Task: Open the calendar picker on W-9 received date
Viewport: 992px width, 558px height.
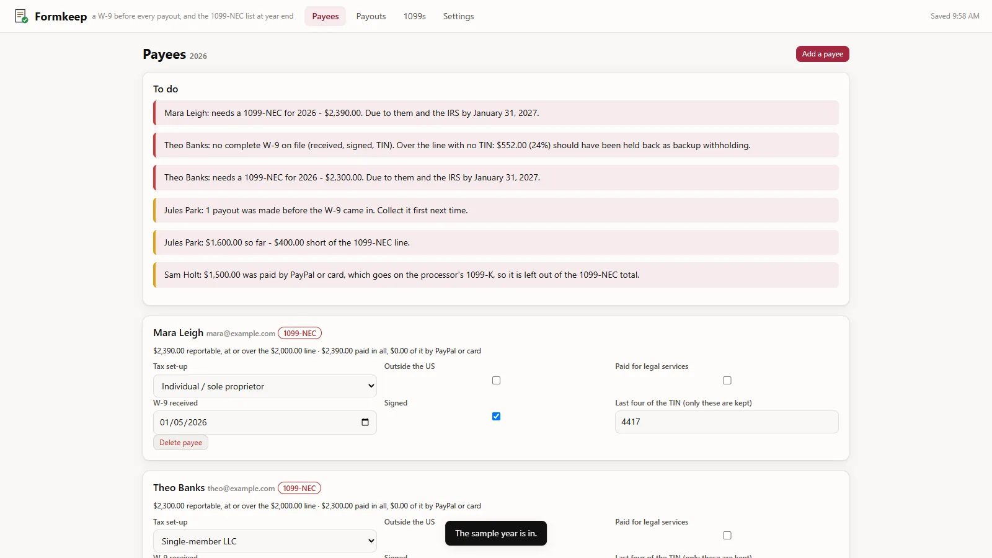Action: [365, 422]
